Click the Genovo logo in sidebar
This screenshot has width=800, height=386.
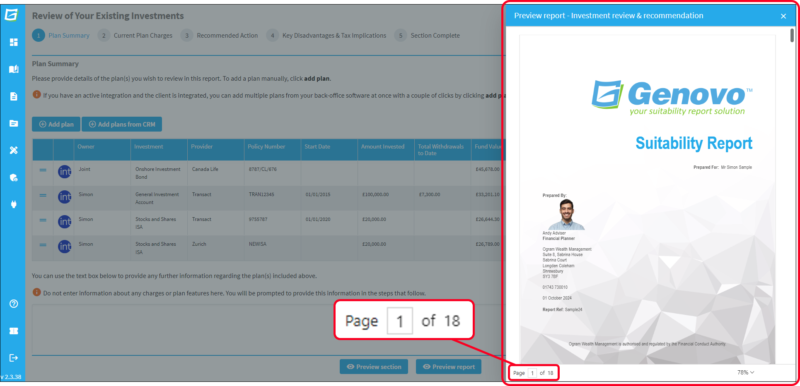point(12,15)
